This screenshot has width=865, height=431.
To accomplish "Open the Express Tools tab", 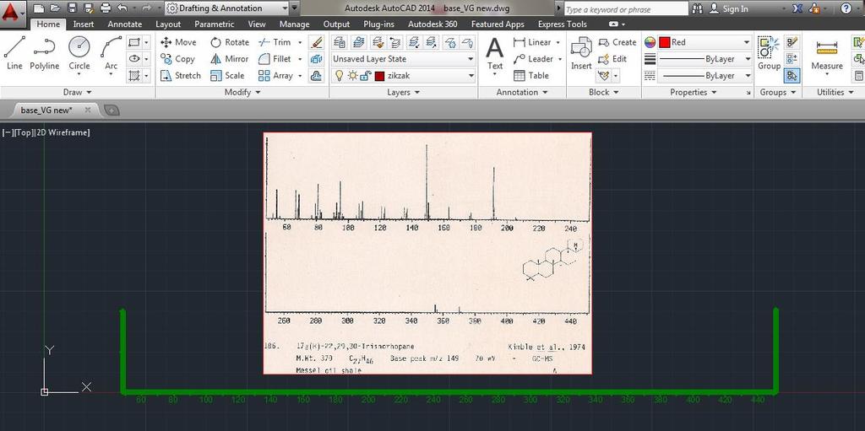I will [562, 24].
